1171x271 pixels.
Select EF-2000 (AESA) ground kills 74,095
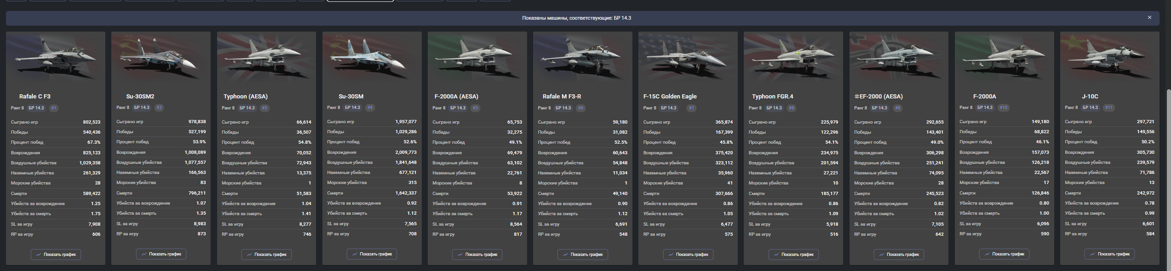936,173
